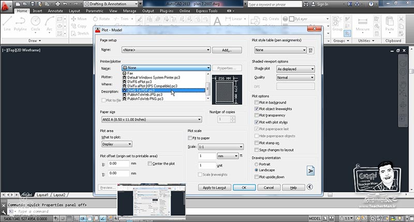
Task: Open the What to plot dropdown
Action: click(x=117, y=144)
